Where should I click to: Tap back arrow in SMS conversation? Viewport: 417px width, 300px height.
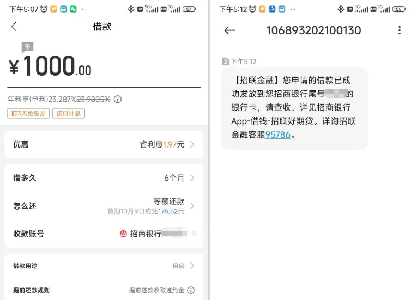(x=230, y=30)
